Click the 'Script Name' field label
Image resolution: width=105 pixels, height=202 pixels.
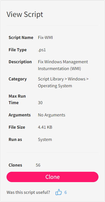click(21, 38)
